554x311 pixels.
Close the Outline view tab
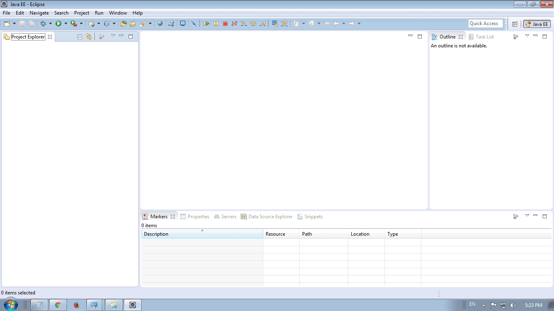point(461,37)
